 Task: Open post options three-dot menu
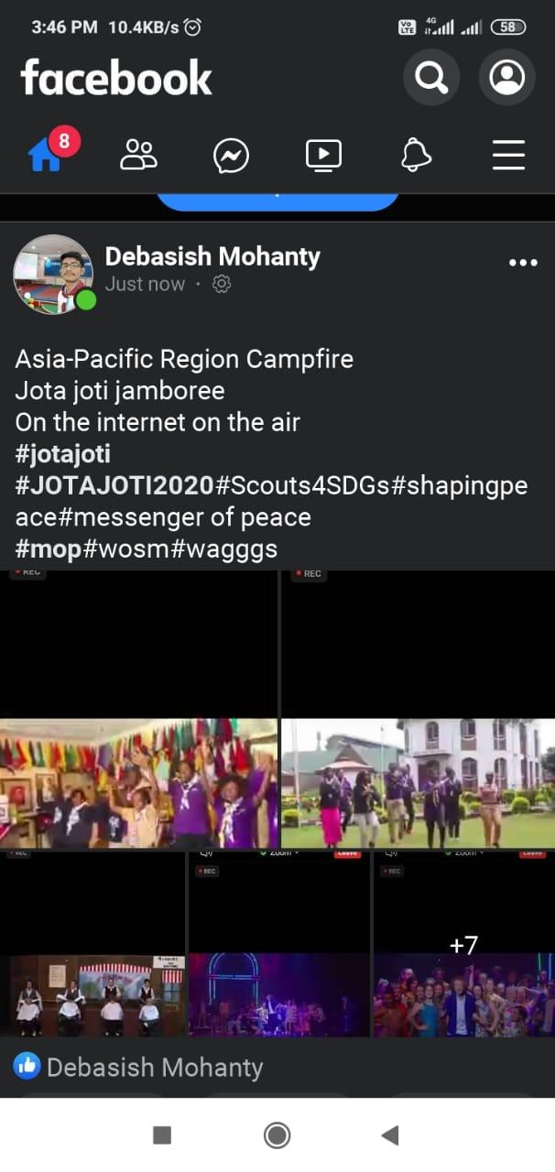tap(523, 263)
